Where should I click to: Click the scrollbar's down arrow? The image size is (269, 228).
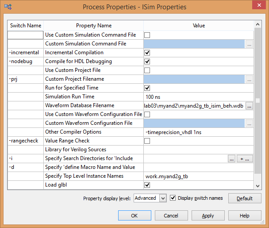pos(257,186)
